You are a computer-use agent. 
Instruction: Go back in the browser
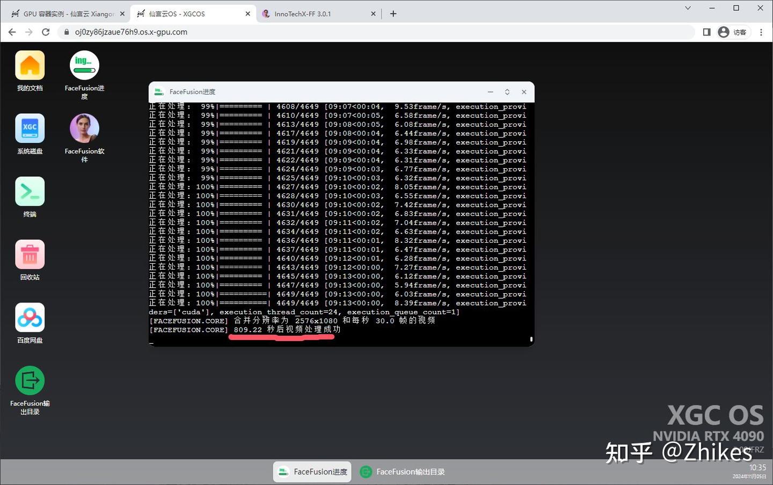(x=12, y=32)
